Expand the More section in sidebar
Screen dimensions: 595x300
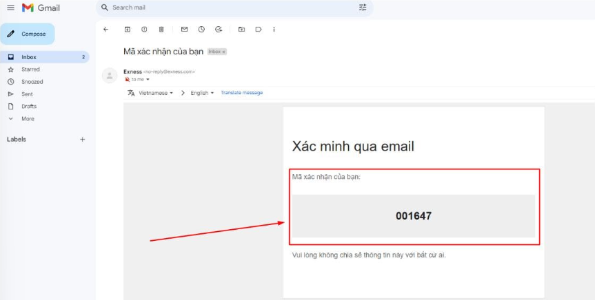27,119
